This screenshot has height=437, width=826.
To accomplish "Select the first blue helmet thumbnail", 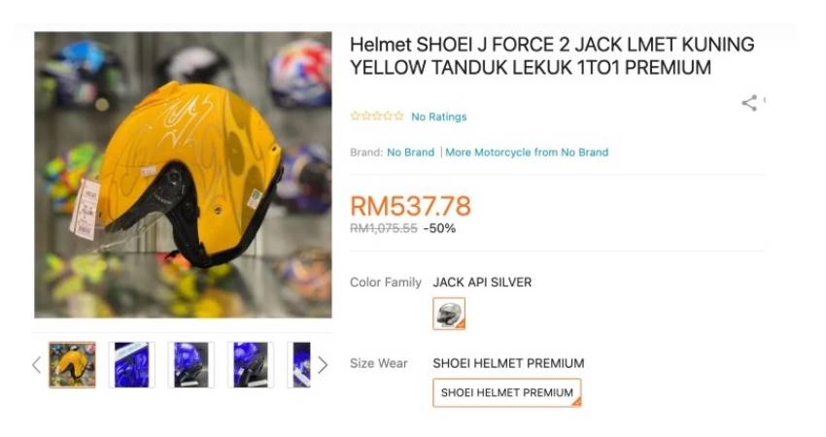I will 132,365.
